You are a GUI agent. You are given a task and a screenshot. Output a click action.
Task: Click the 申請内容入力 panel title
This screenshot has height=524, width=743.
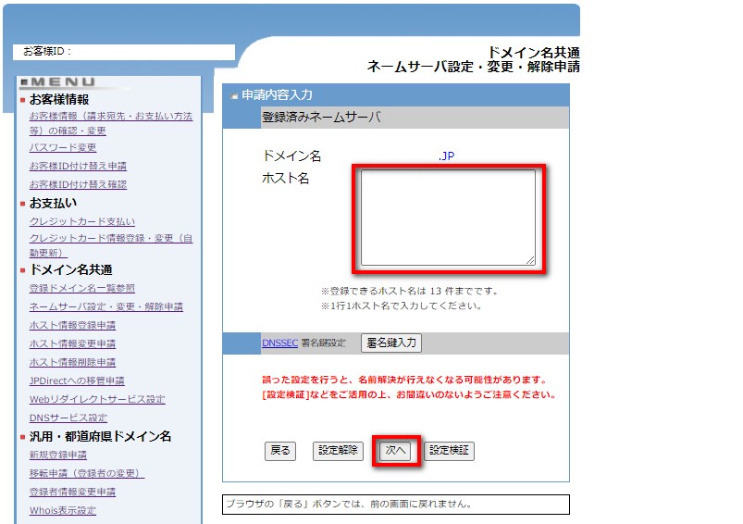tap(278, 94)
